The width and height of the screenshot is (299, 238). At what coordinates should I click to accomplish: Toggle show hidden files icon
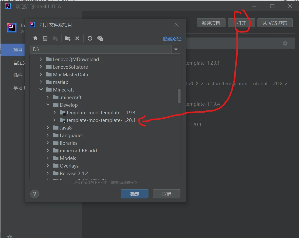point(100,39)
